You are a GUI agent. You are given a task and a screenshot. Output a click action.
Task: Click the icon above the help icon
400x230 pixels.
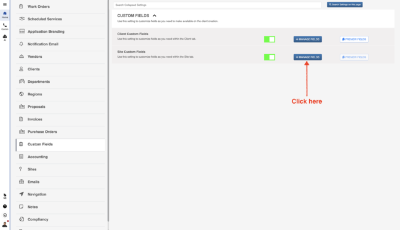[5, 196]
